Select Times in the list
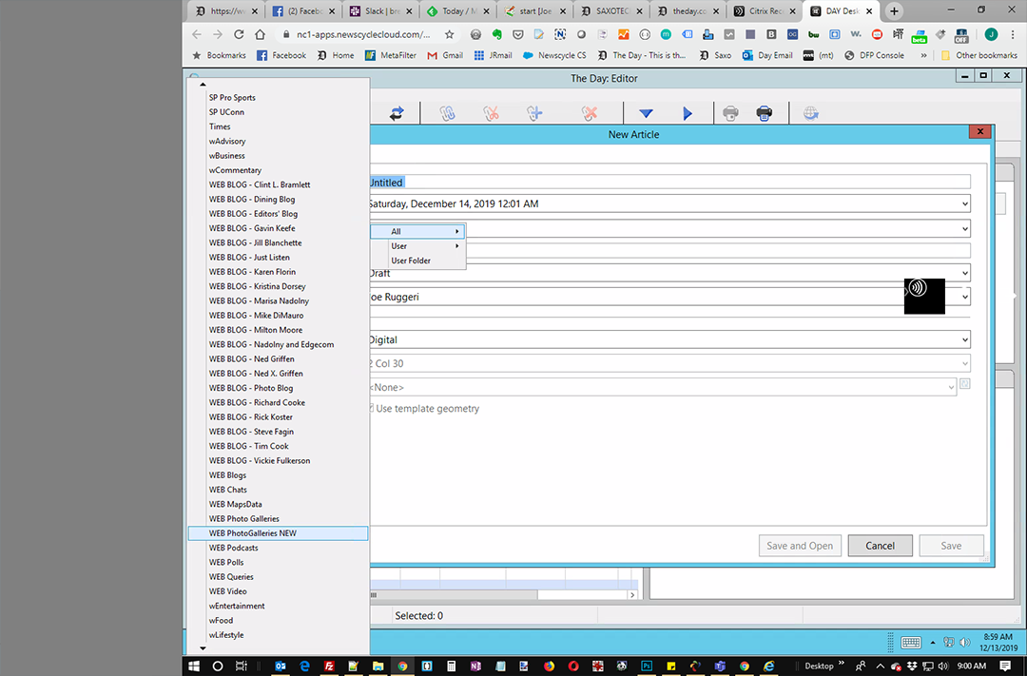 click(279, 126)
